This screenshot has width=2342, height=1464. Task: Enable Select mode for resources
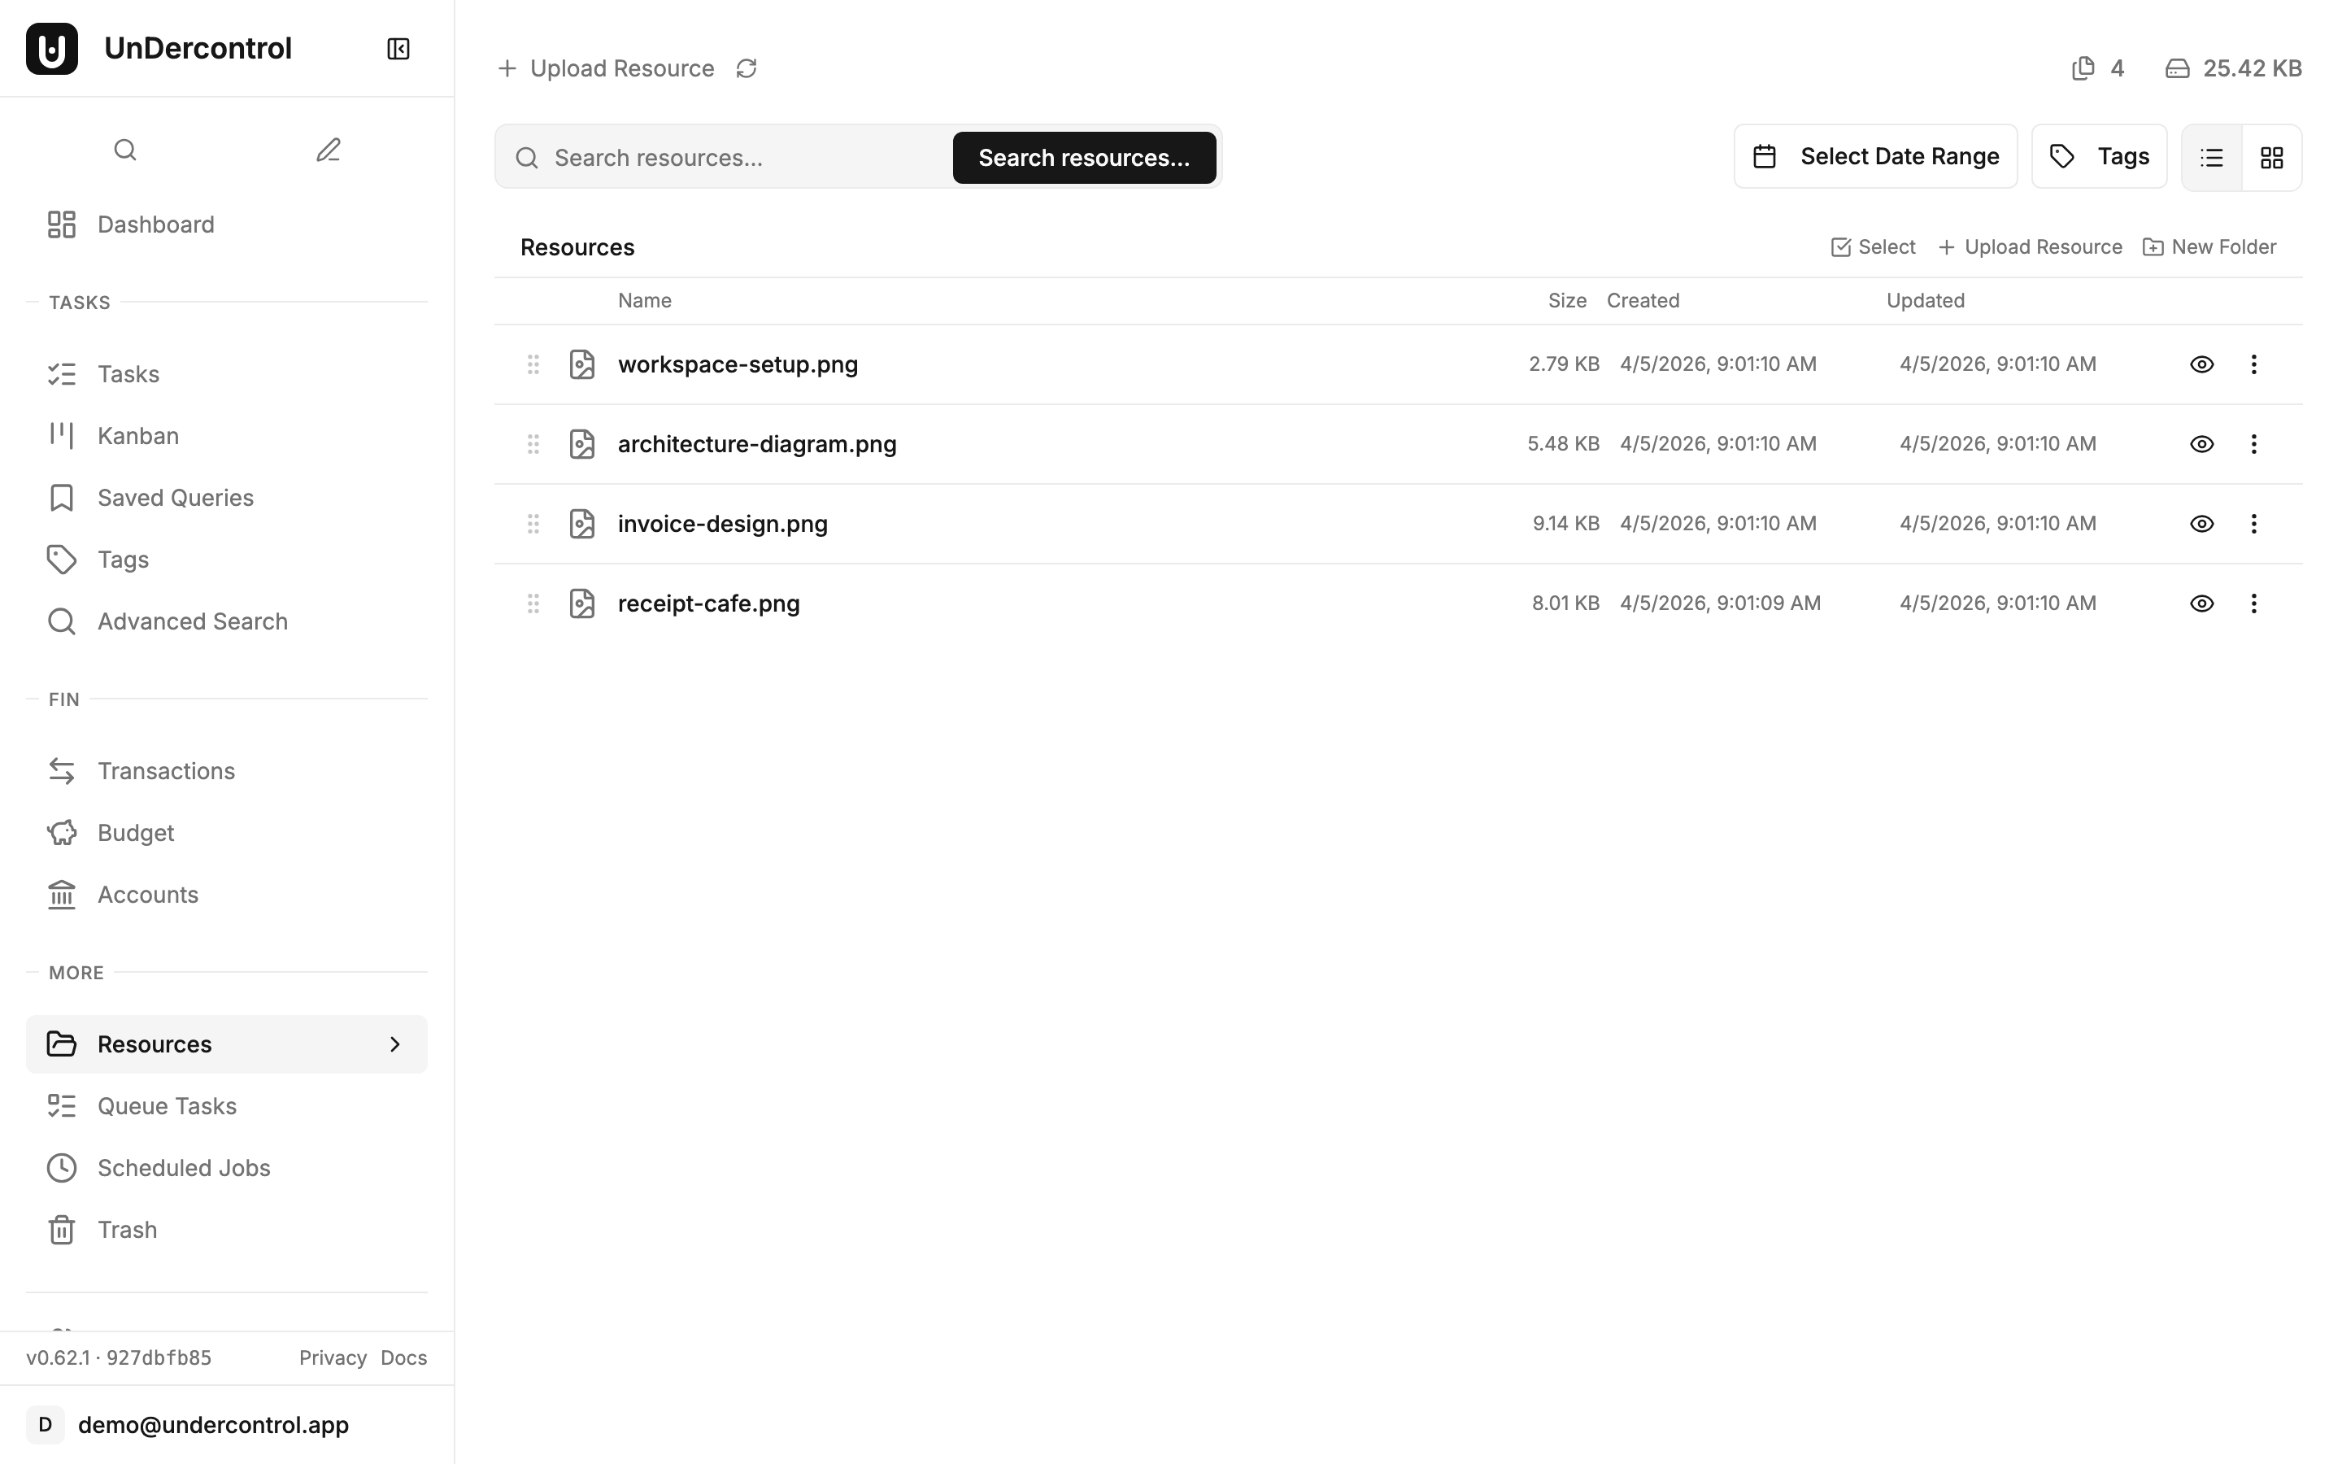1870,247
